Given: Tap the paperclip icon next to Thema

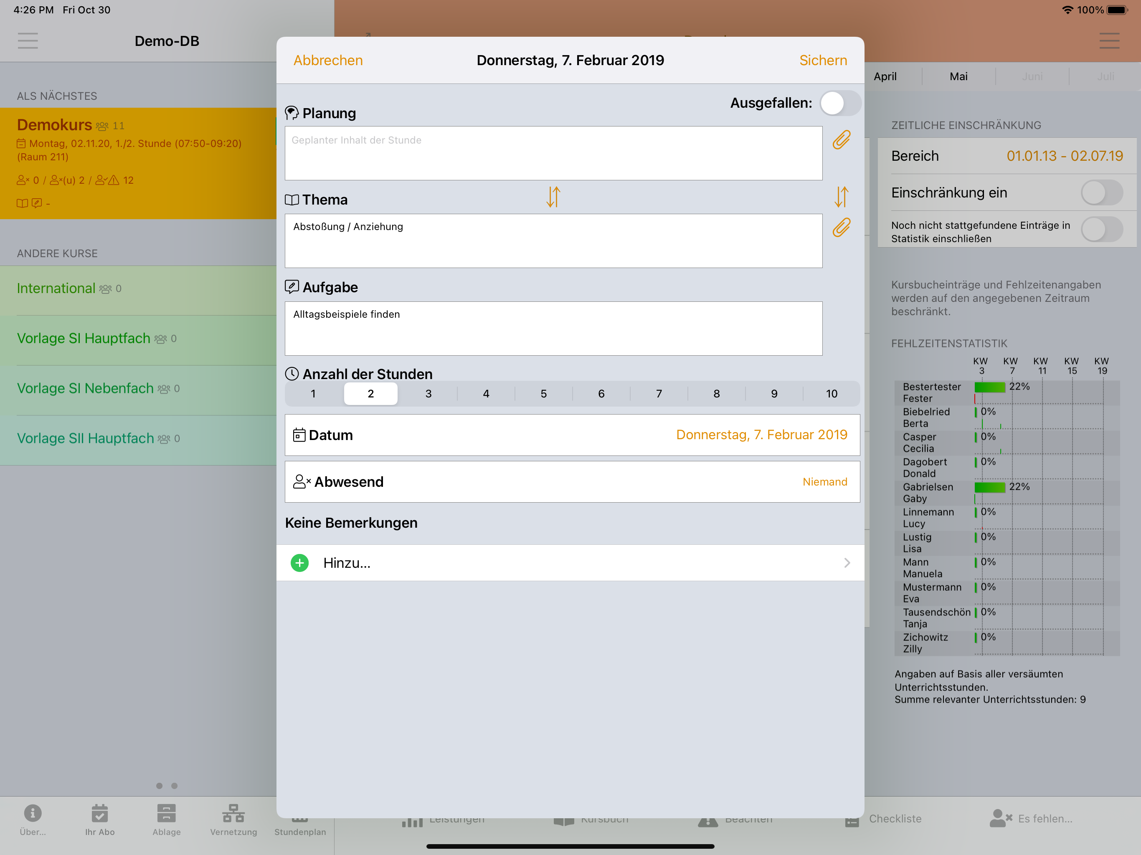Looking at the screenshot, I should pos(841,228).
